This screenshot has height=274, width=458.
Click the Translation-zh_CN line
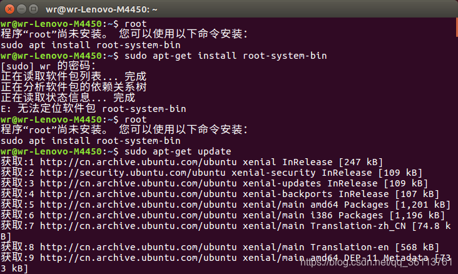(x=225, y=231)
